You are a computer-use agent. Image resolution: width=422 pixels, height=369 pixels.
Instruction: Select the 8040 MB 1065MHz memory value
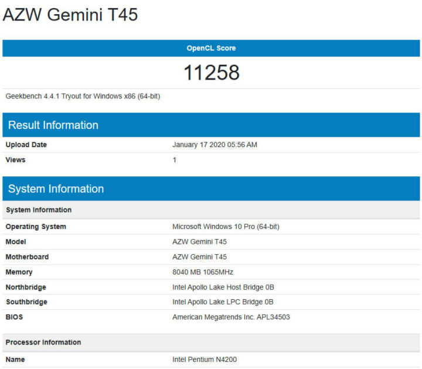tap(203, 272)
